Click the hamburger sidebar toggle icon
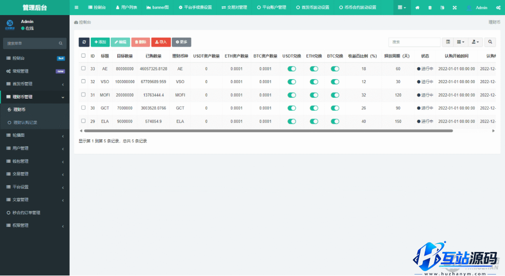This screenshot has height=276, width=505. coord(76,8)
